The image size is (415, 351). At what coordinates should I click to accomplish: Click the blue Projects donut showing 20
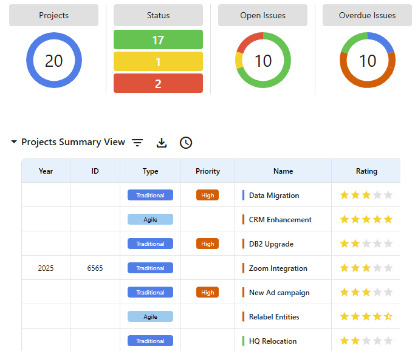pos(54,60)
